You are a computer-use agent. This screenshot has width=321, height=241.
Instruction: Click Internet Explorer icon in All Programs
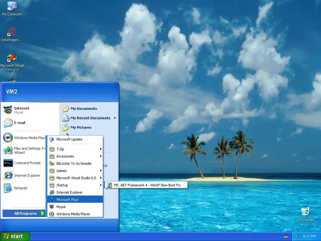[52, 192]
